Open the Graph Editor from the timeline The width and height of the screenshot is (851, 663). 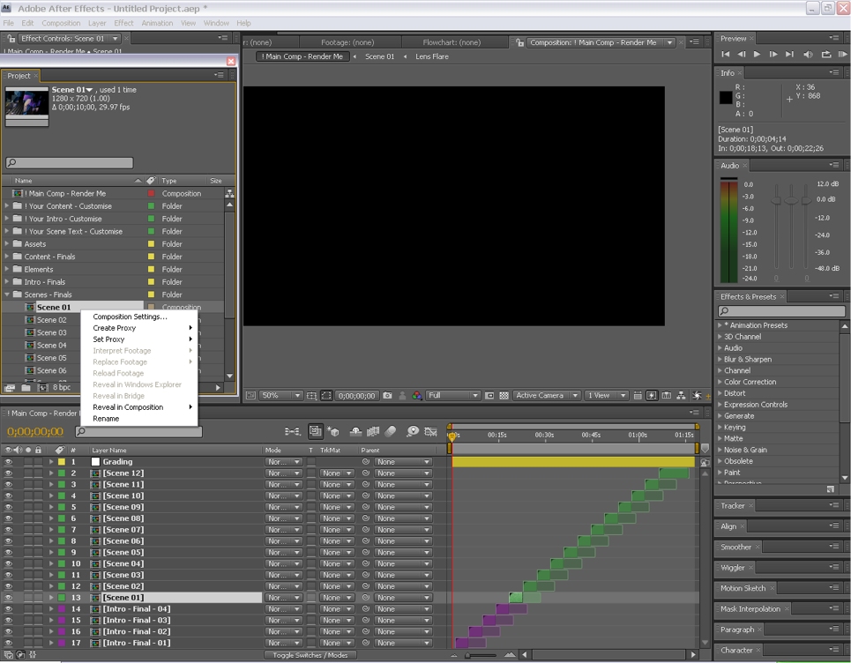430,432
